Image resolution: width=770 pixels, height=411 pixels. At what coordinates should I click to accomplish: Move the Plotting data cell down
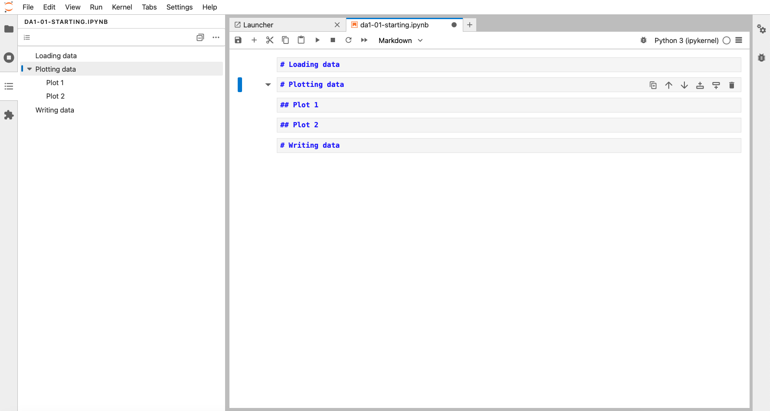click(684, 85)
